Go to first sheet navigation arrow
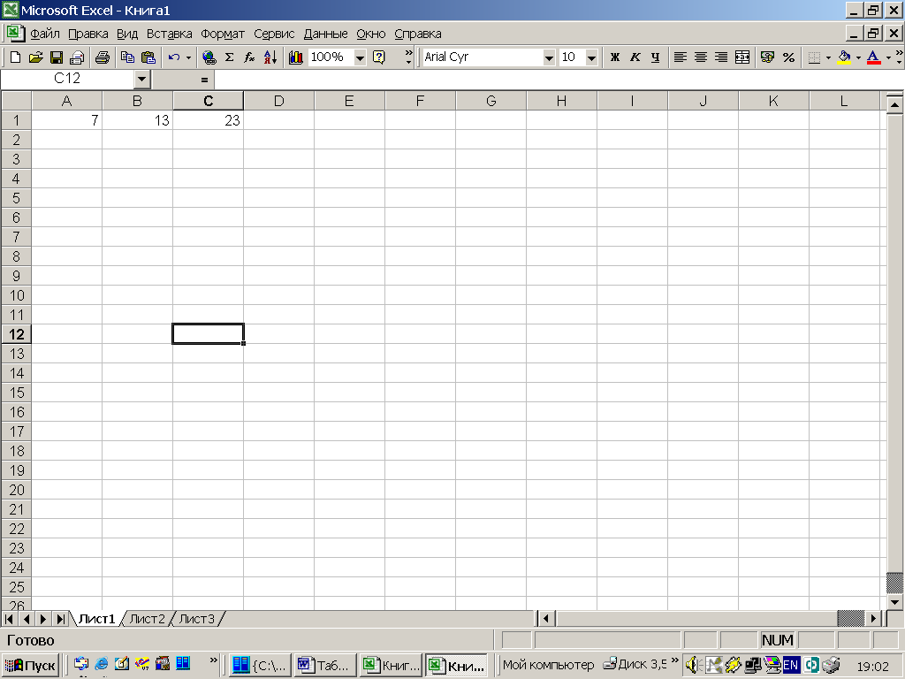Screen dimensions: 905x679 point(9,619)
